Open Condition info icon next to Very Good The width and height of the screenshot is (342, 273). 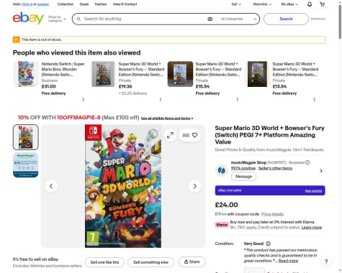pos(268,244)
